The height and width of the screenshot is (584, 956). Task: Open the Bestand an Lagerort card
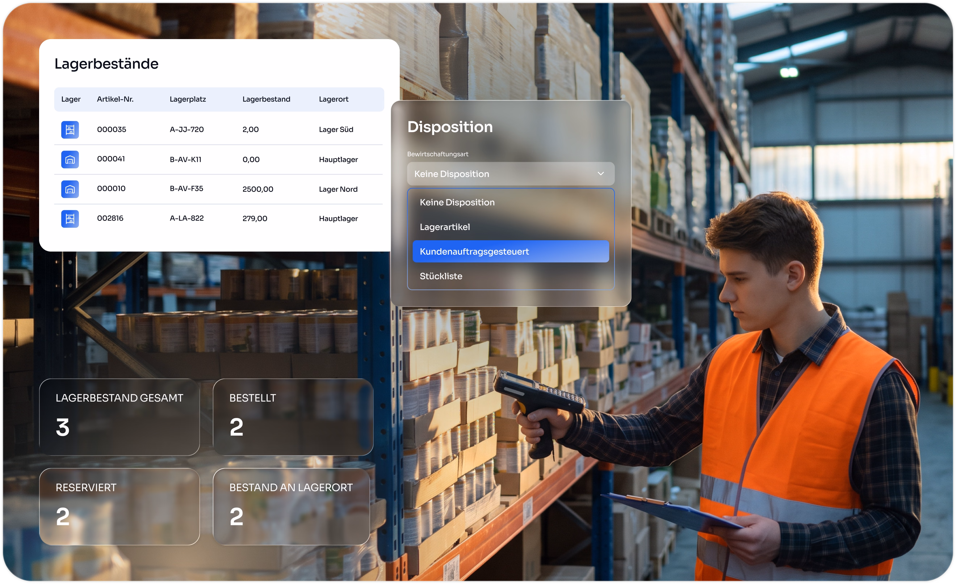click(292, 507)
